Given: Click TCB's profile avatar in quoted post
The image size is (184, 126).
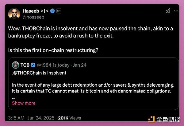Looking at the screenshot, I should [x=16, y=65].
